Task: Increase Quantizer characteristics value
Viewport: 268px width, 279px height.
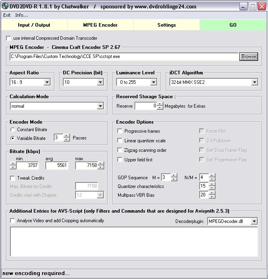Action: (212, 184)
